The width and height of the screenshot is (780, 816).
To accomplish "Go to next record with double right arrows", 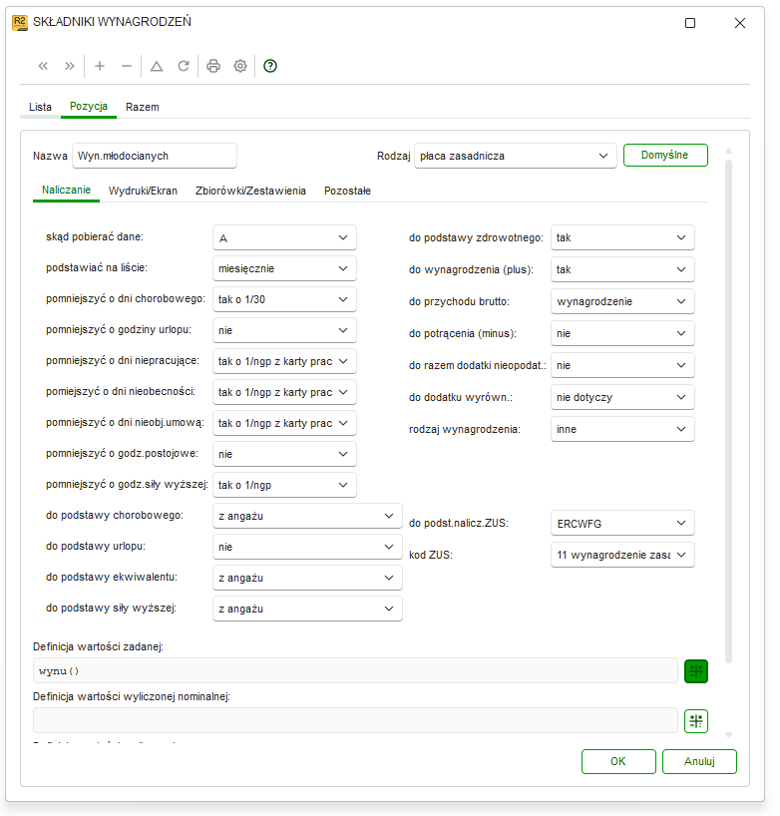I will (x=69, y=66).
